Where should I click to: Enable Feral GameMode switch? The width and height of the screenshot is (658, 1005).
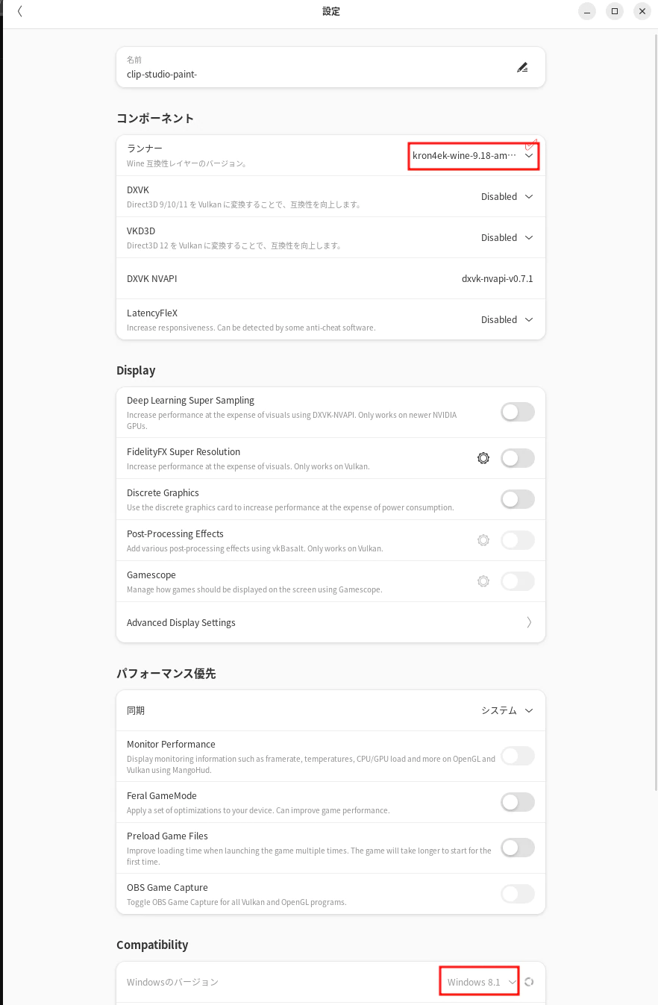[517, 802]
